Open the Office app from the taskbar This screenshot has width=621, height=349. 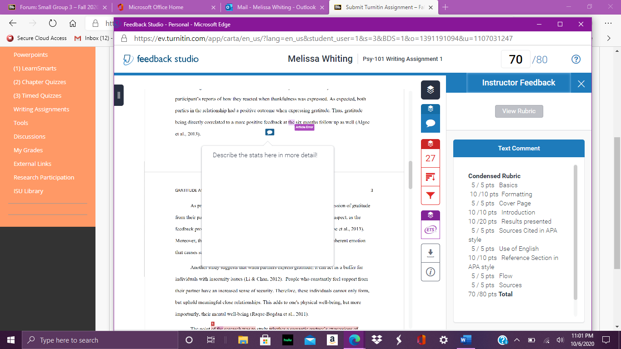(421, 340)
